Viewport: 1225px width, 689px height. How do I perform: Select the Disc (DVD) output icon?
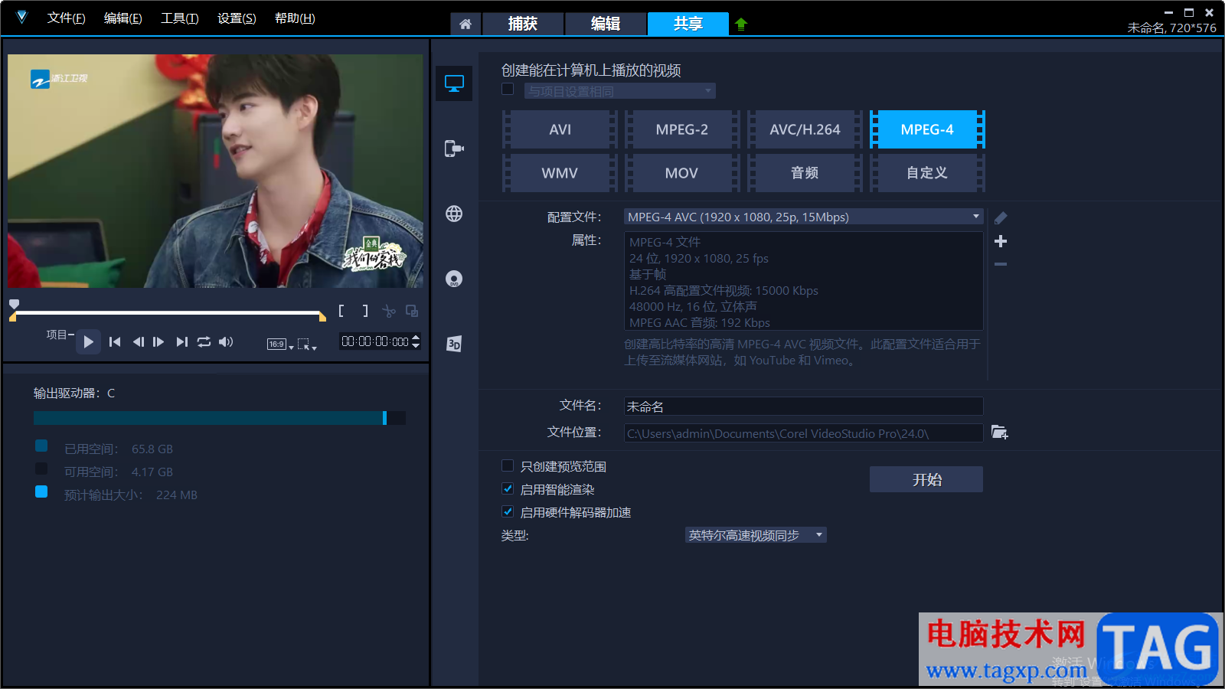[454, 279]
